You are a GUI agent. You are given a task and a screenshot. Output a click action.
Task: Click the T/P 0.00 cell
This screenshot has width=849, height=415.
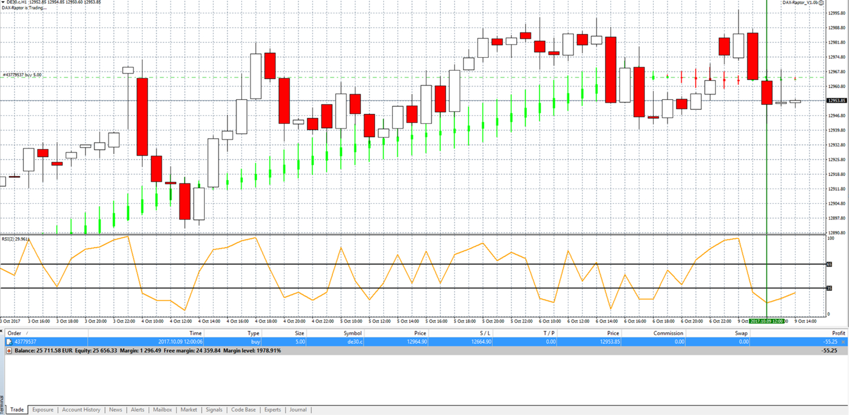[550, 342]
